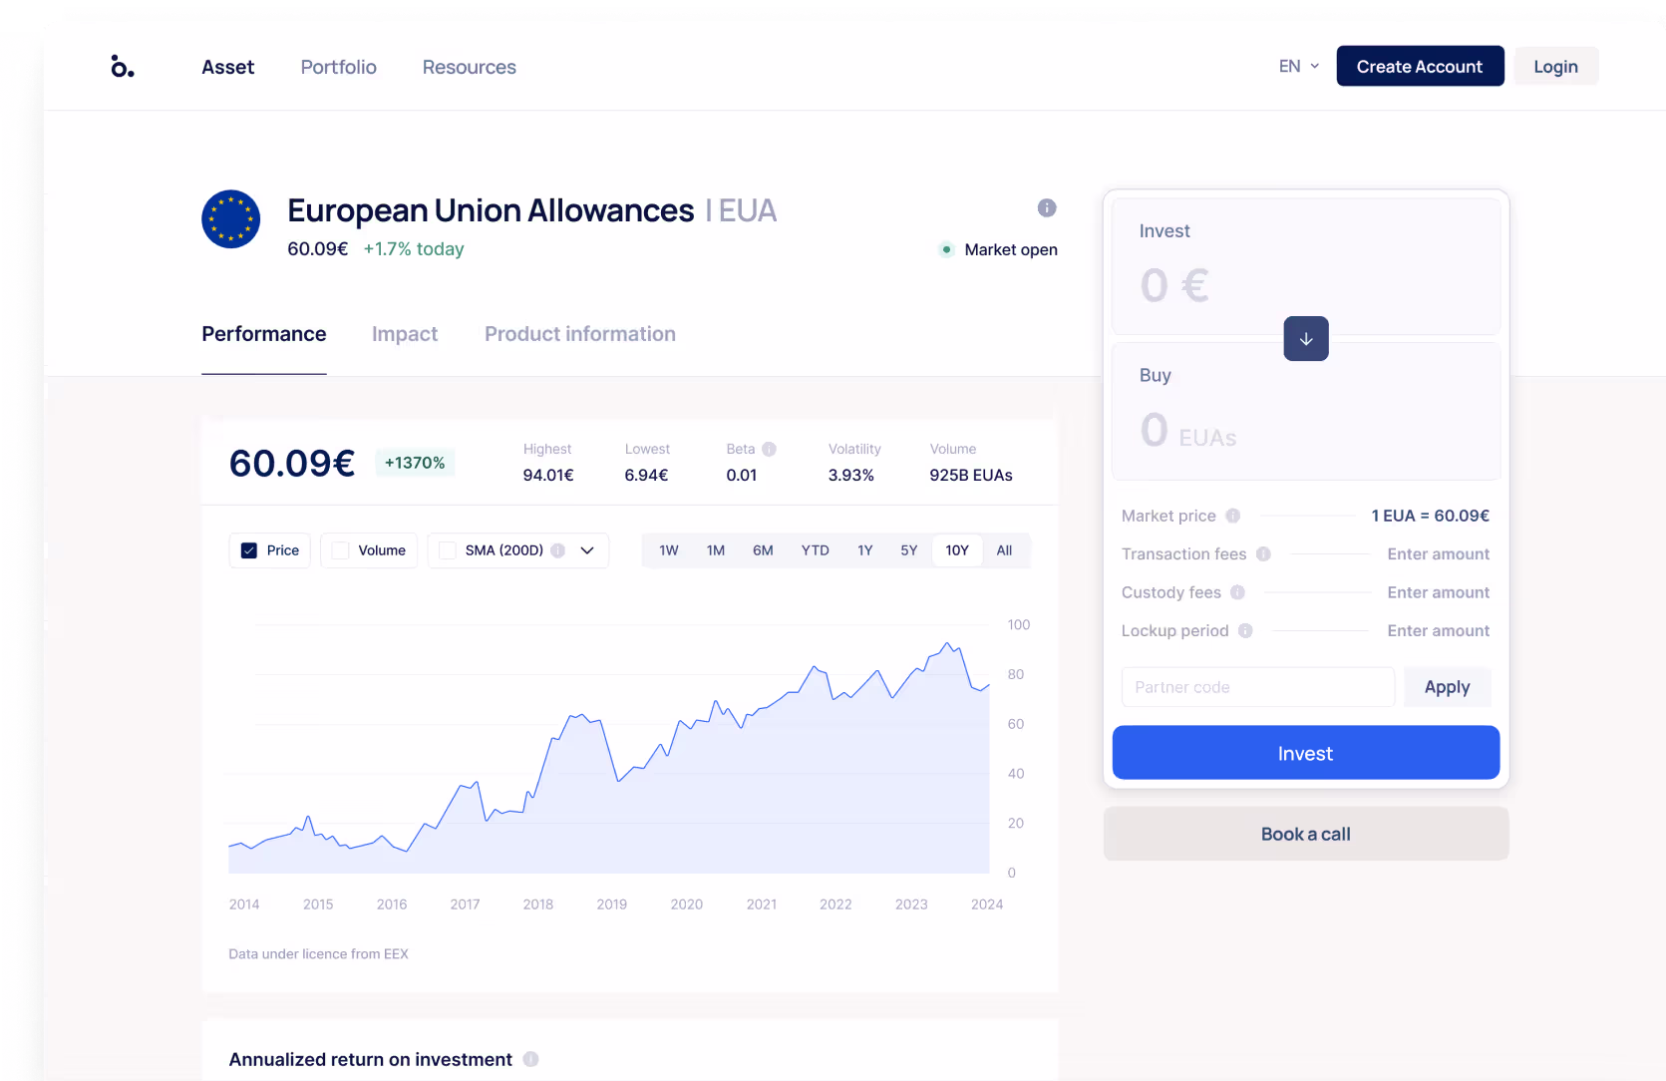Image resolution: width=1666 pixels, height=1081 pixels.
Task: Click the Highest 94.01€ value
Action: coord(548,476)
